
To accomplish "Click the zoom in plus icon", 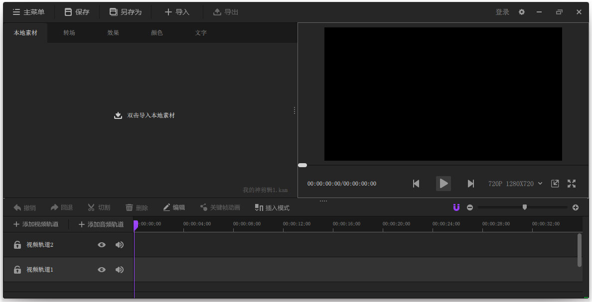I will coord(576,207).
